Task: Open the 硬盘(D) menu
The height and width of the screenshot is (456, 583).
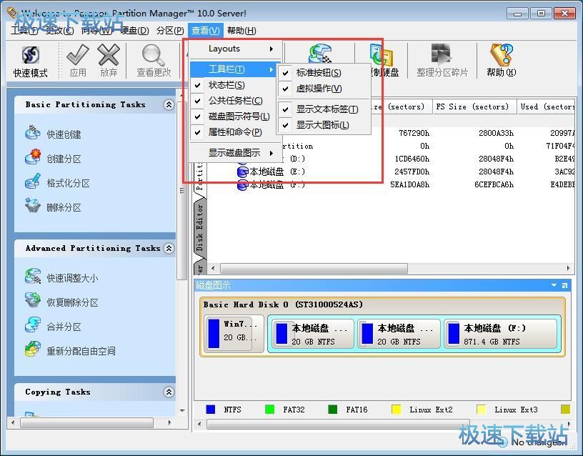Action: coord(134,31)
